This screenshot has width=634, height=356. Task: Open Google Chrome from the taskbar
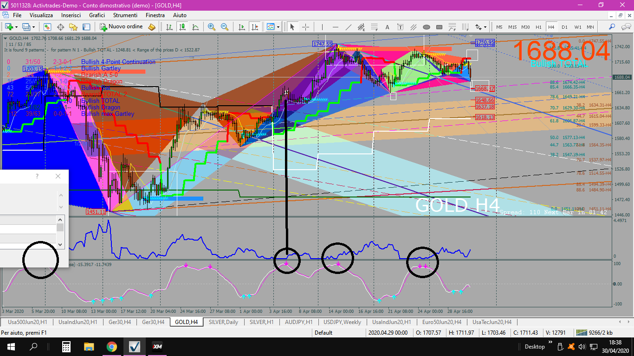(111, 346)
